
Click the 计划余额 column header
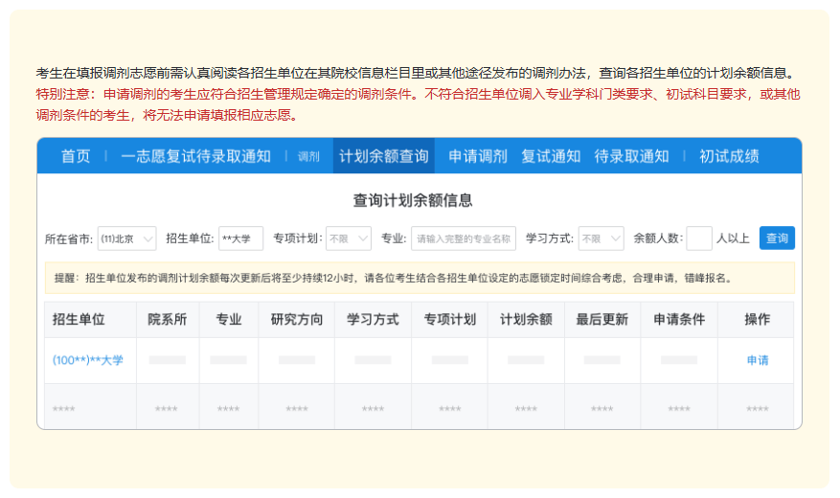(526, 320)
